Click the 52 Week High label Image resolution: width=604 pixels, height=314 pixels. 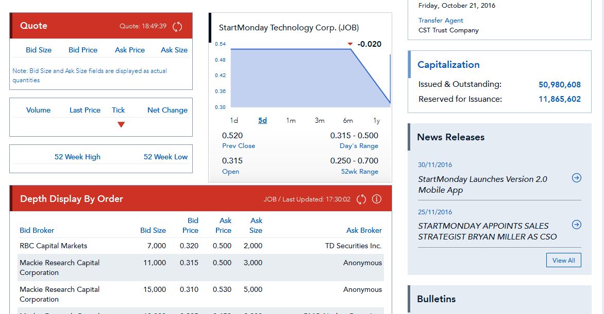click(77, 157)
